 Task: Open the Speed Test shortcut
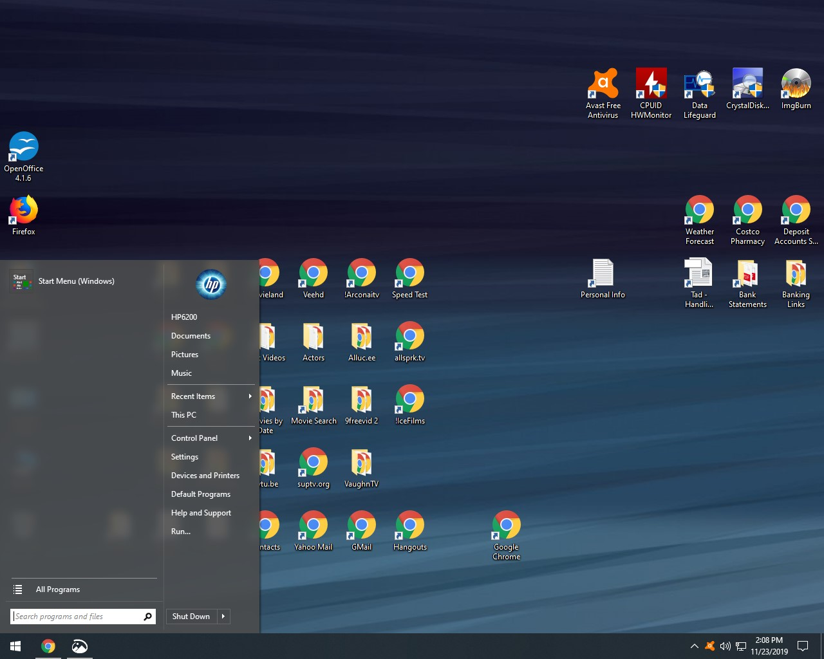point(409,274)
